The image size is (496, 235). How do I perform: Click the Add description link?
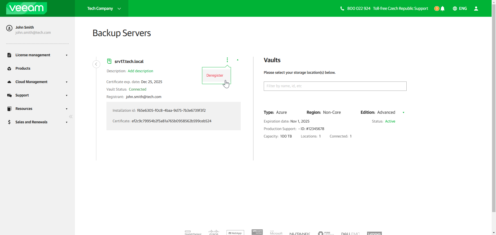[141, 71]
